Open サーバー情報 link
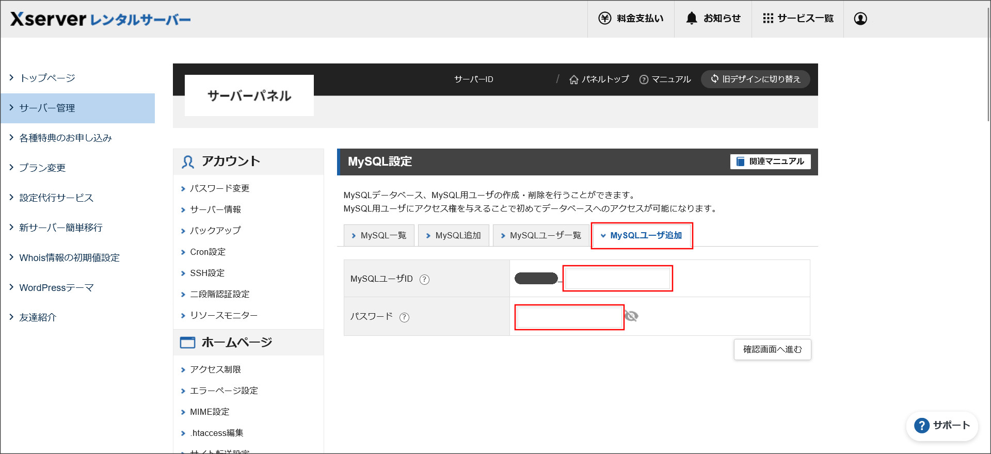Screen dimensions: 991x454 point(216,209)
